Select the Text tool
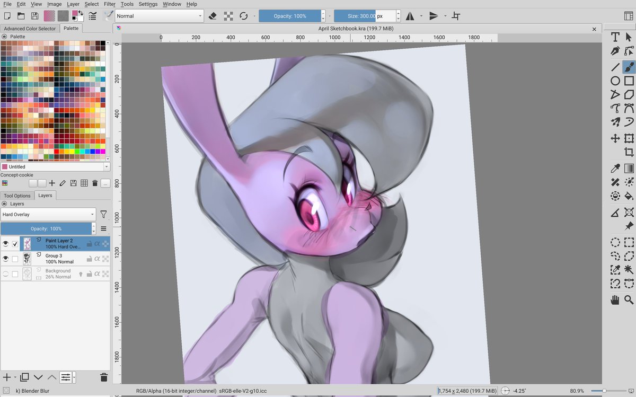 point(615,37)
